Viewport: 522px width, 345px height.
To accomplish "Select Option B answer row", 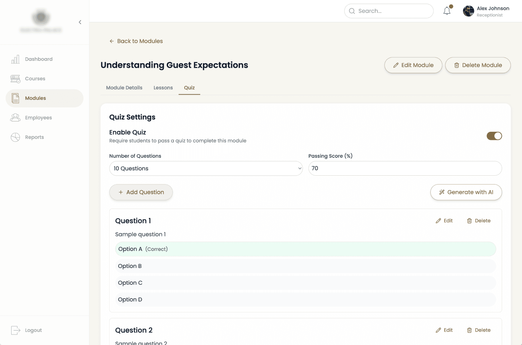I will point(306,266).
